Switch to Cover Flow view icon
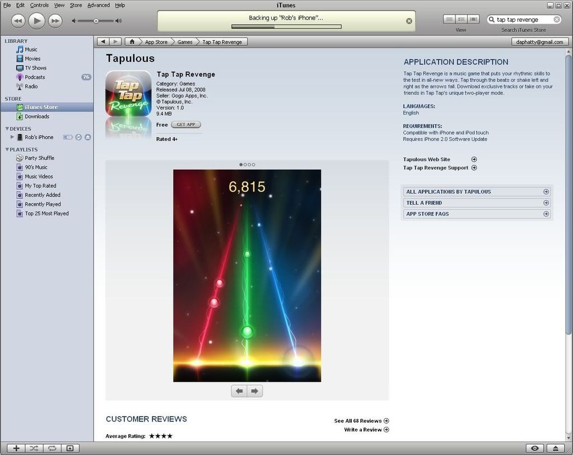573x455 pixels. tap(473, 20)
